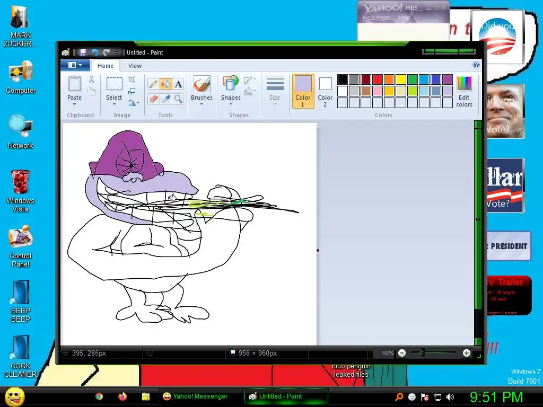Select Color 2 button
Image resolution: width=543 pixels, height=407 pixels.
(325, 91)
